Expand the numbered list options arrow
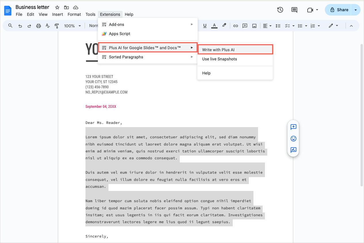This screenshot has width=364, height=243. pyautogui.click(x=319, y=26)
